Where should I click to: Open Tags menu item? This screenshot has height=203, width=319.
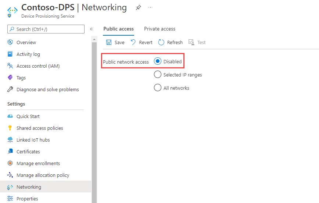click(x=21, y=78)
